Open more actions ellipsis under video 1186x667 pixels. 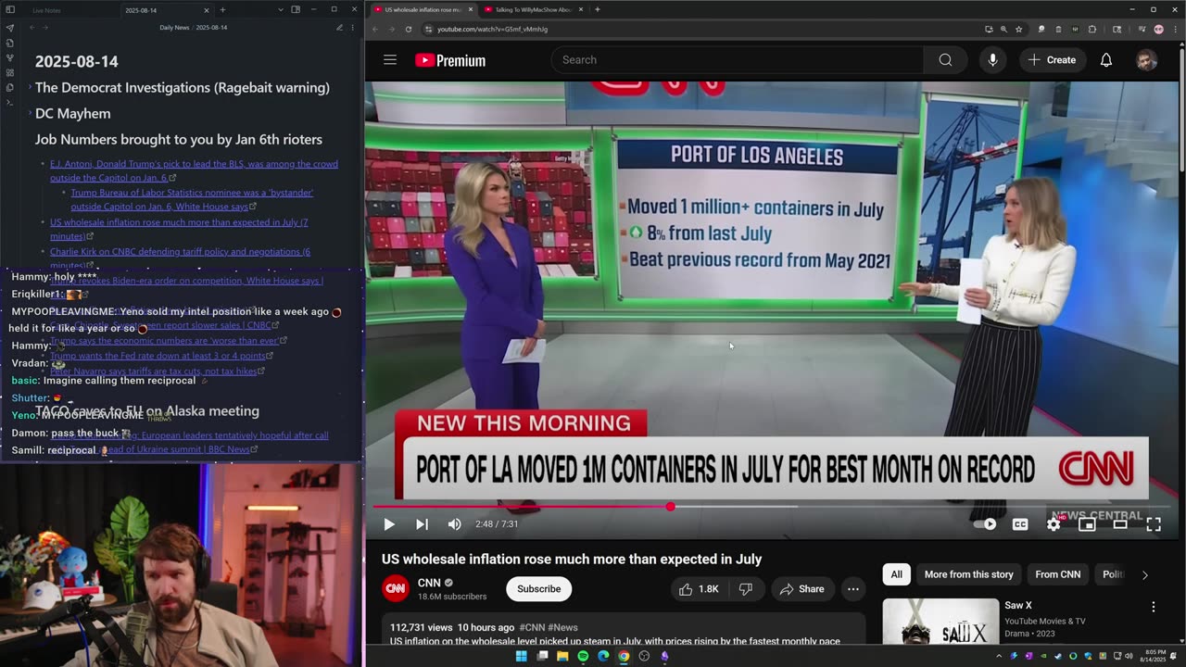coord(853,589)
